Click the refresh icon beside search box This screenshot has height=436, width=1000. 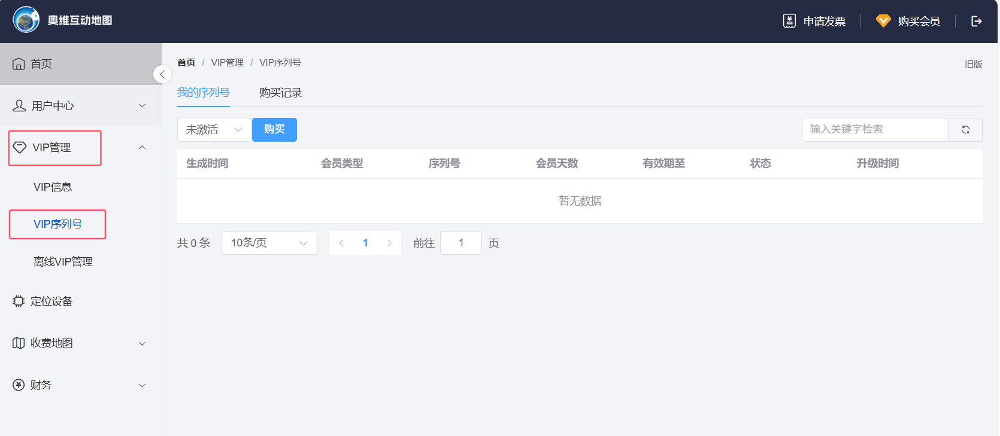(965, 130)
